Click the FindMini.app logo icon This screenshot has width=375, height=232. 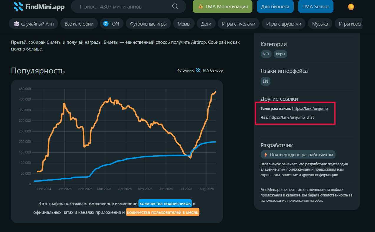18,6
